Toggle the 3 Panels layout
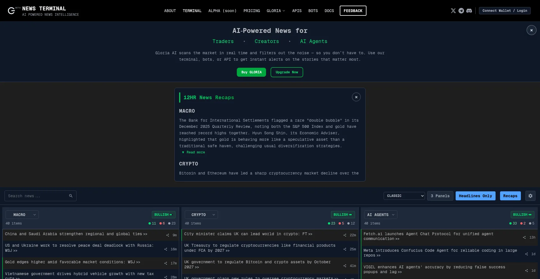 coord(440,196)
